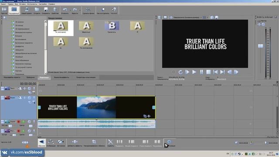Start playback with the Play button
Viewport: 279px width, 157px height.
point(194,72)
